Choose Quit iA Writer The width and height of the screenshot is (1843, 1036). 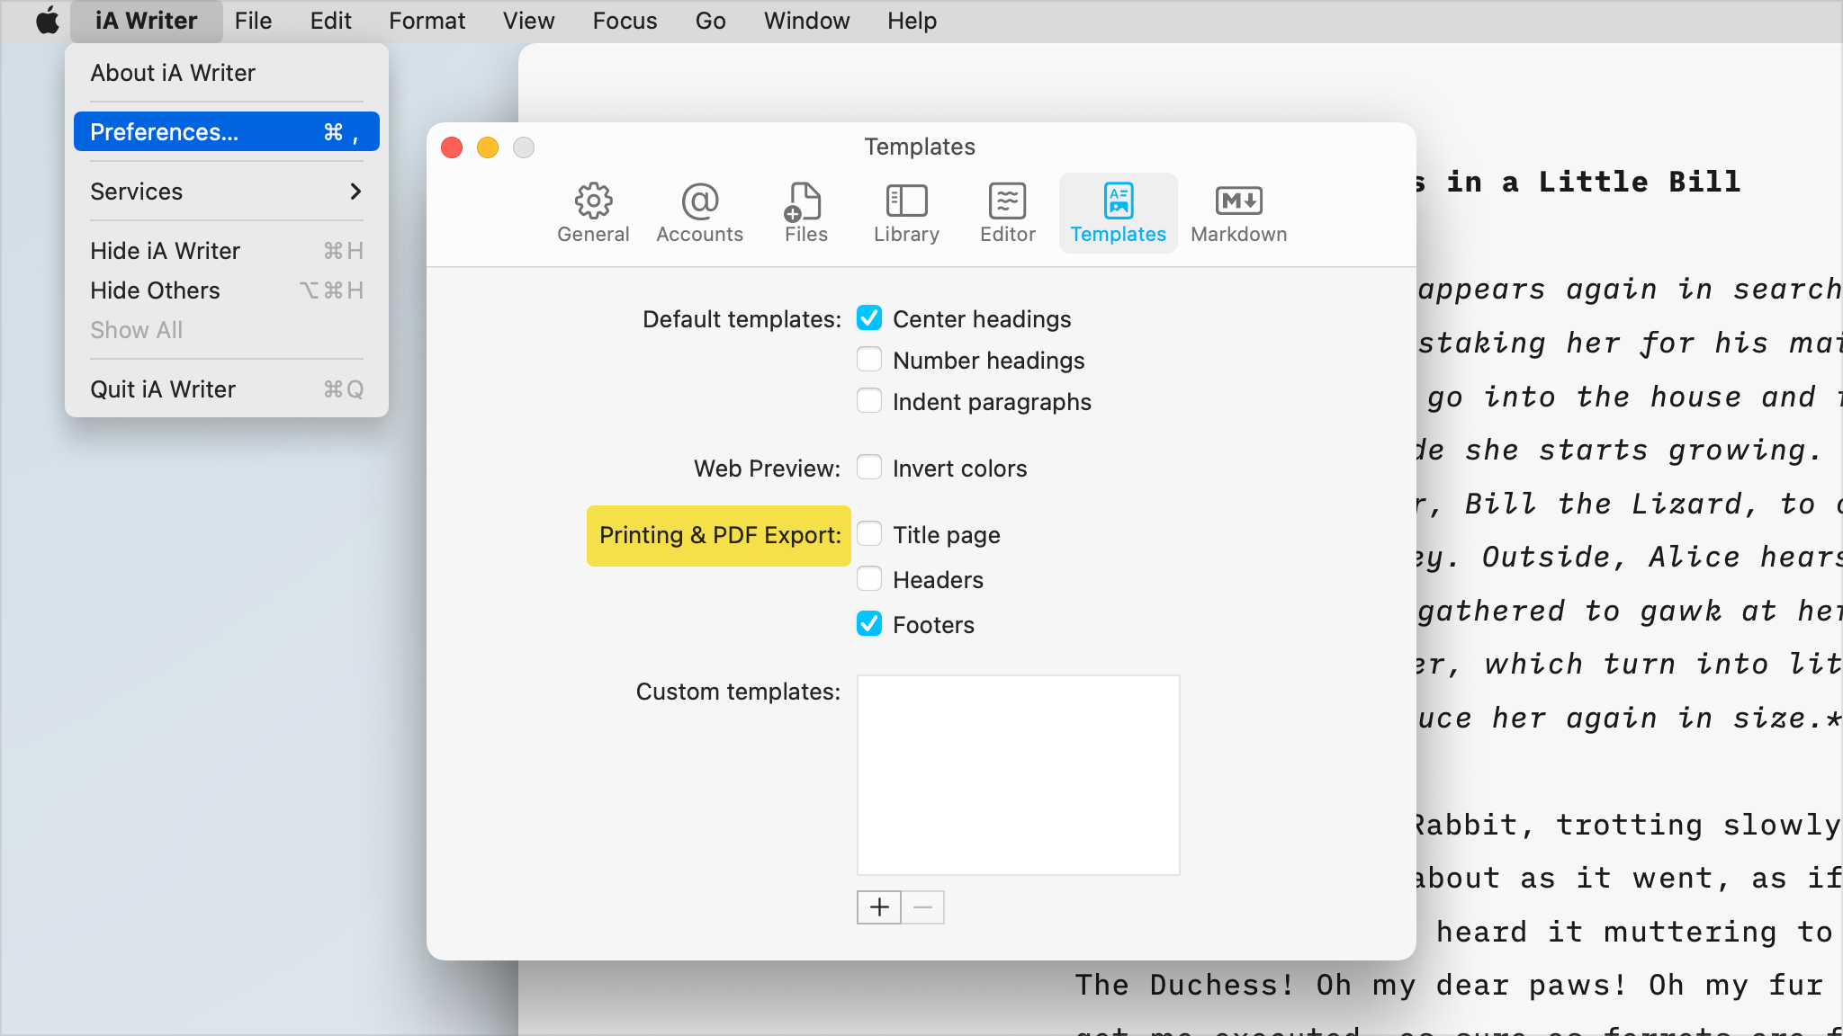click(x=227, y=389)
